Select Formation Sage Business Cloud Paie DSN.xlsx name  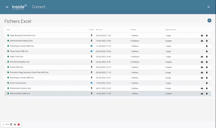pos(29,72)
